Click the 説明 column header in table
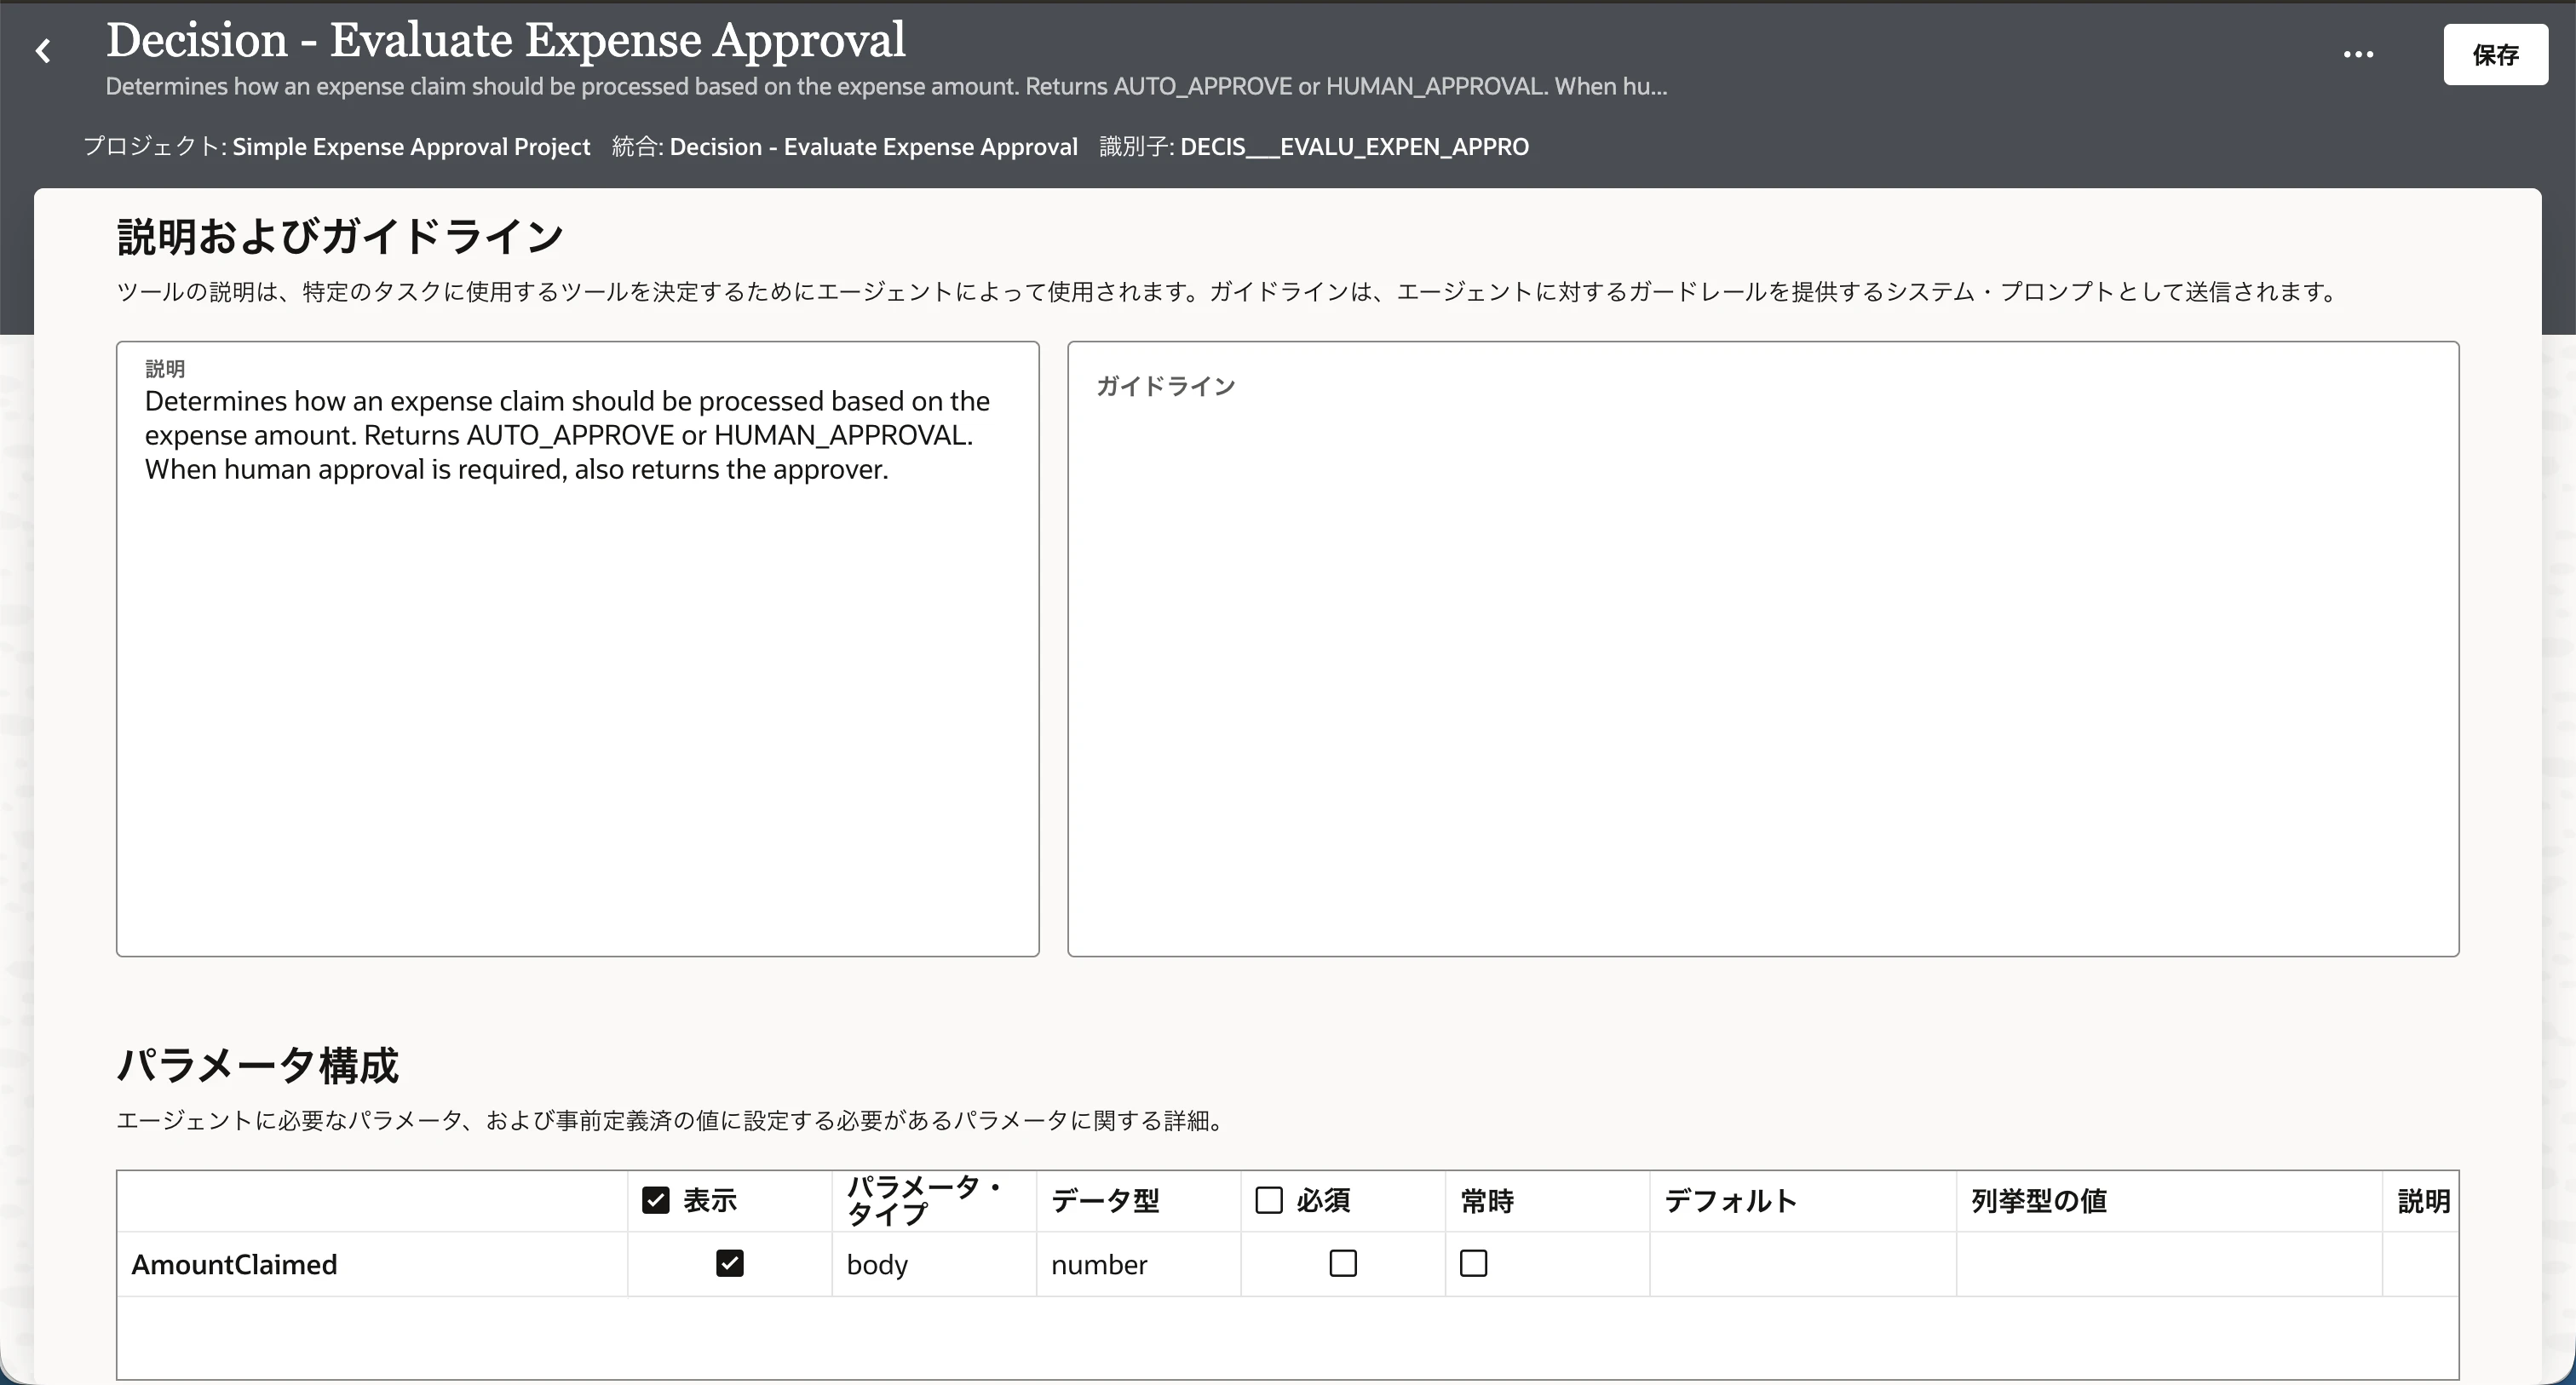The height and width of the screenshot is (1385, 2576). point(2423,1200)
